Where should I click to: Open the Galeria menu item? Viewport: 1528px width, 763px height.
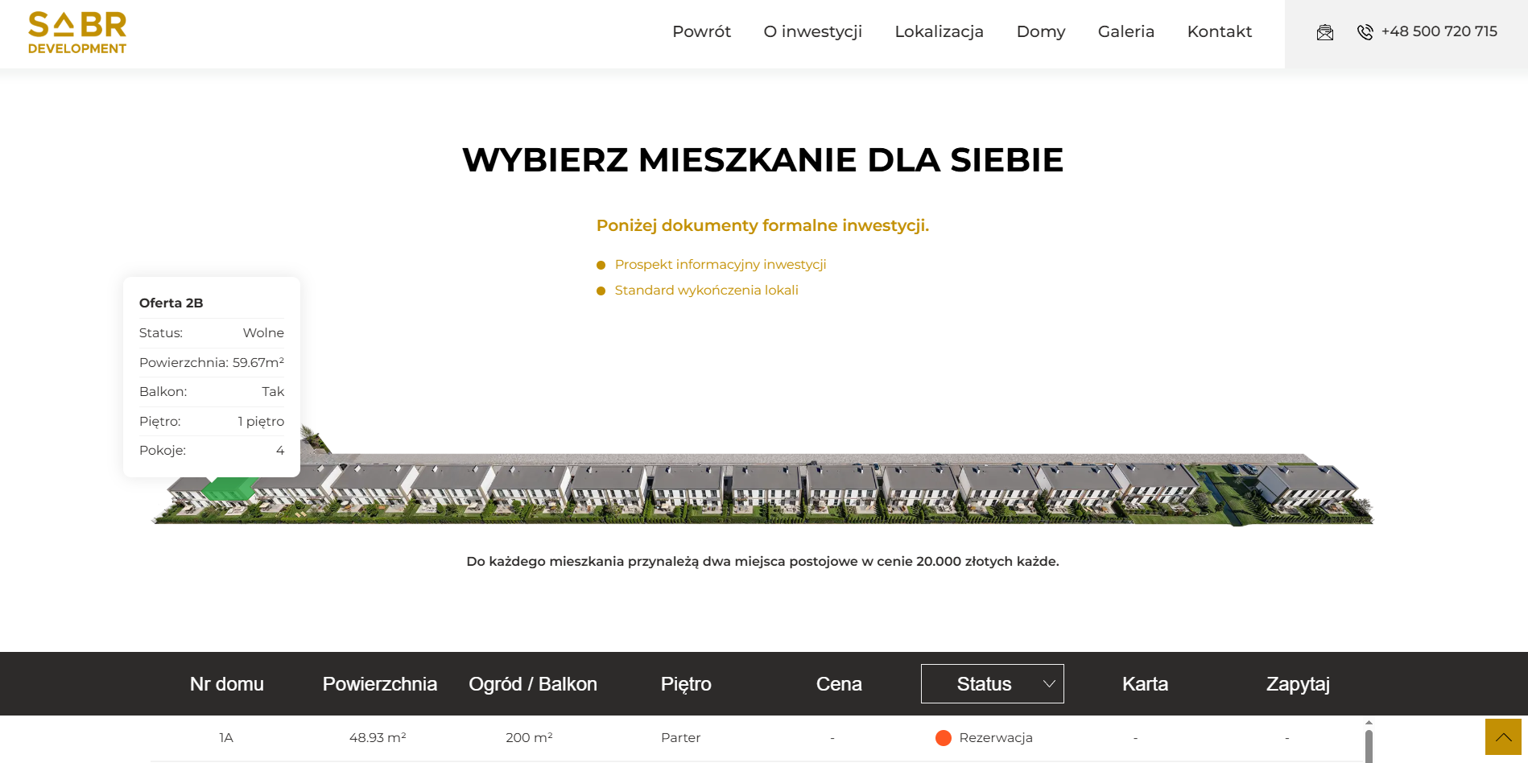click(x=1125, y=31)
